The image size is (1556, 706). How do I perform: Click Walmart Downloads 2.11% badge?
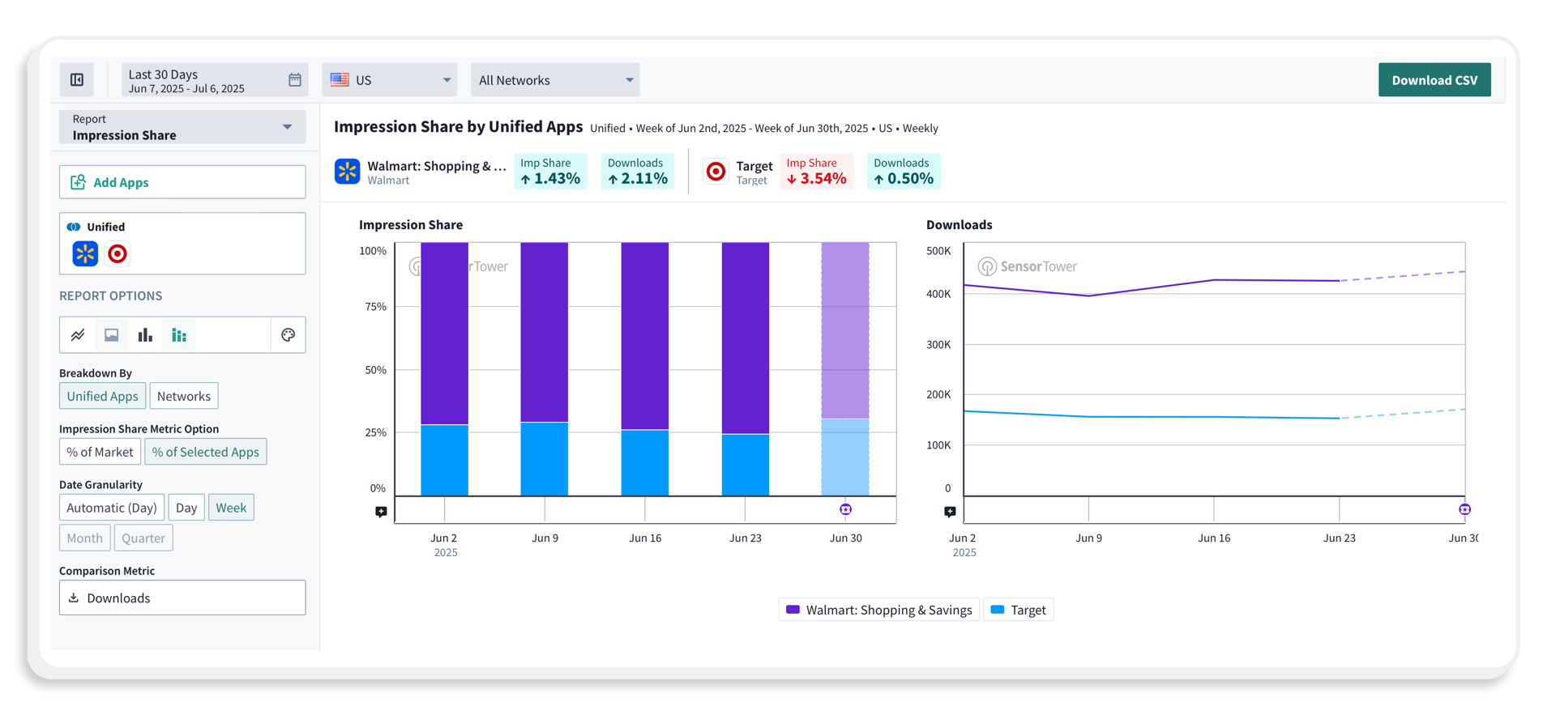pyautogui.click(x=638, y=171)
